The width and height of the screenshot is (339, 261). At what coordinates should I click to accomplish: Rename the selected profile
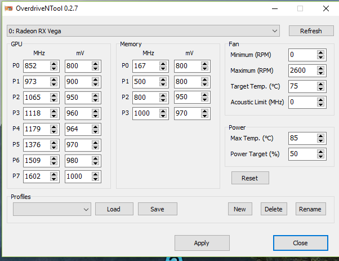tap(311, 209)
